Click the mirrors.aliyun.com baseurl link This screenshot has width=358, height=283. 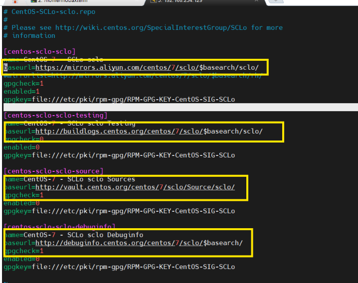[147, 68]
